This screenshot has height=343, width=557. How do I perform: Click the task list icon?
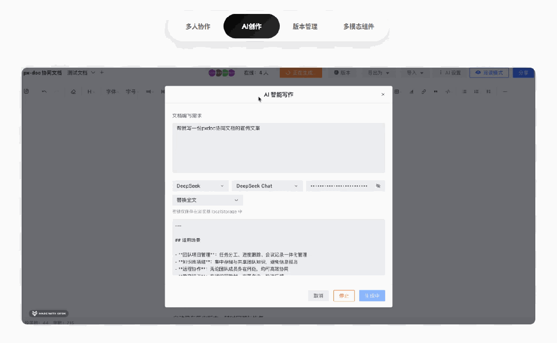coord(488,92)
